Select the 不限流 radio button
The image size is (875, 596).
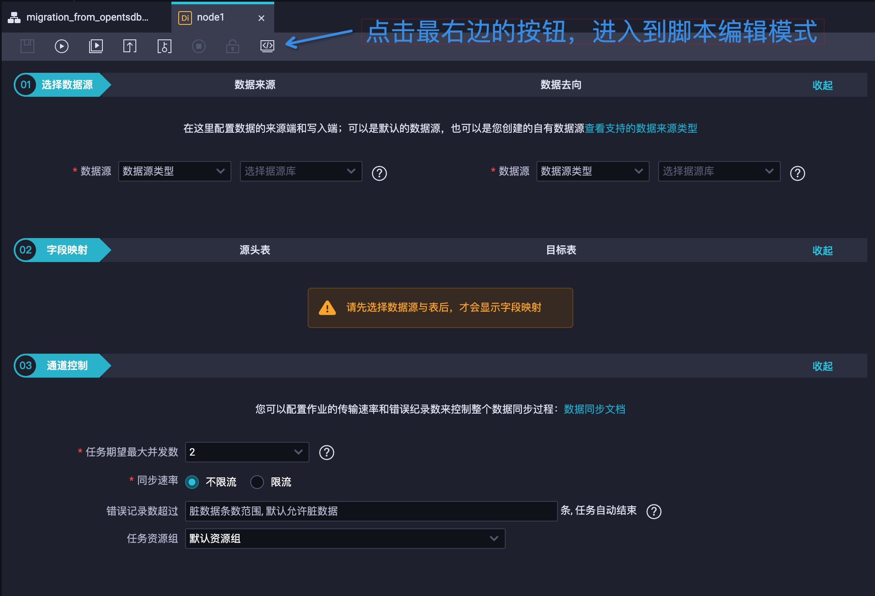click(x=192, y=482)
